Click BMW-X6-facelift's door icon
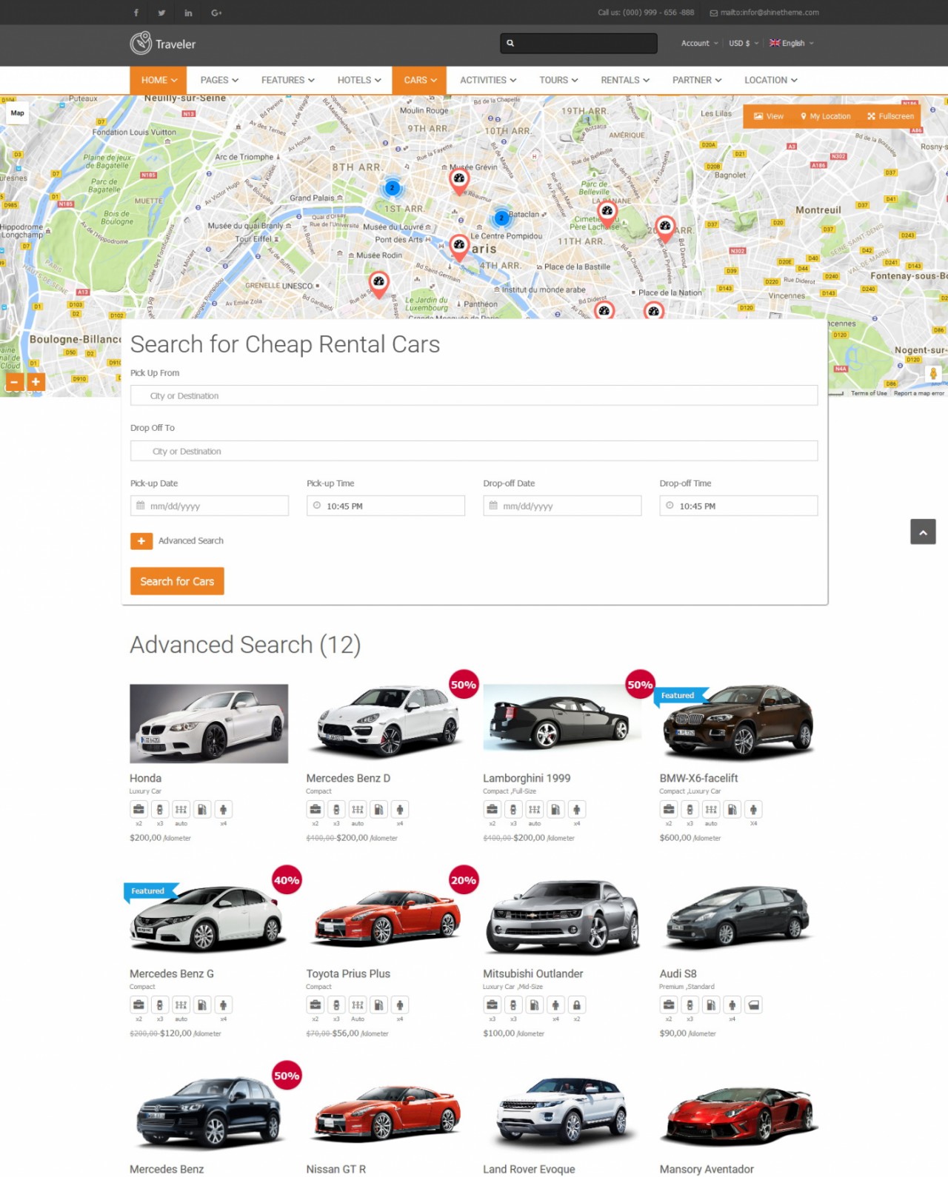The height and width of the screenshot is (1177, 948). [x=690, y=809]
